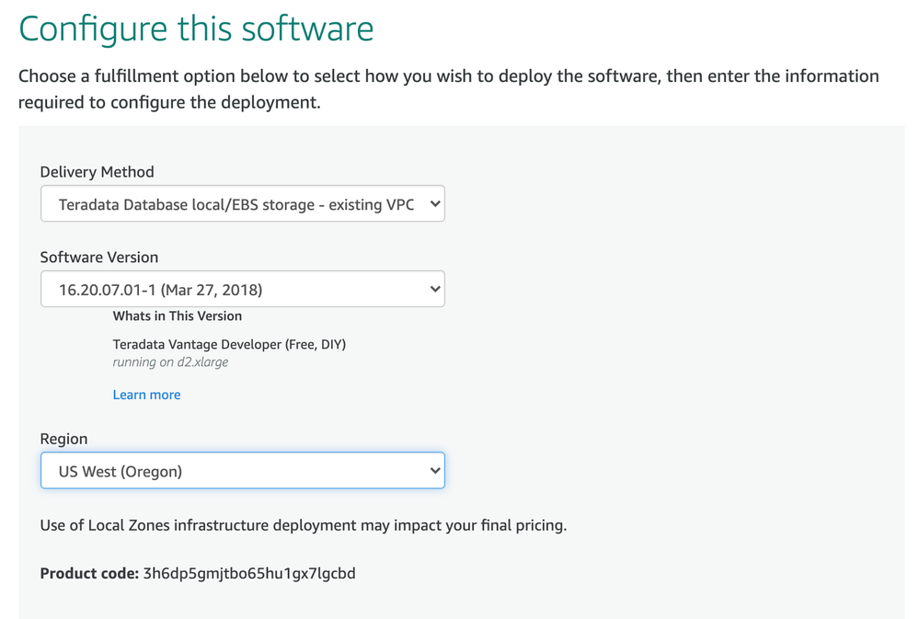Click the Region field label
The image size is (919, 619).
point(63,440)
